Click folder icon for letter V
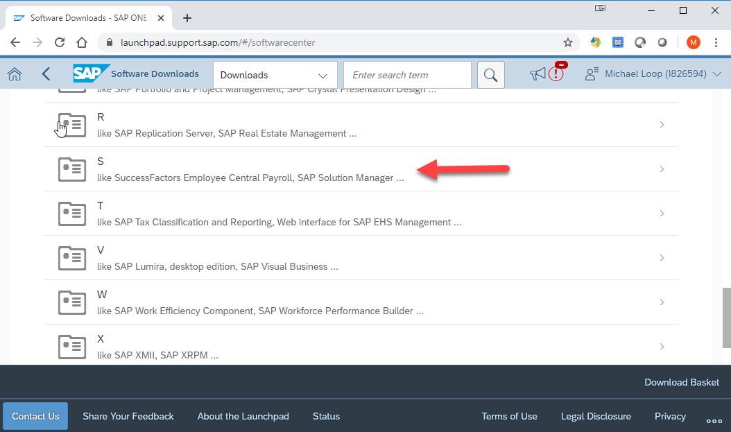Image resolution: width=731 pixels, height=432 pixels. 72,258
